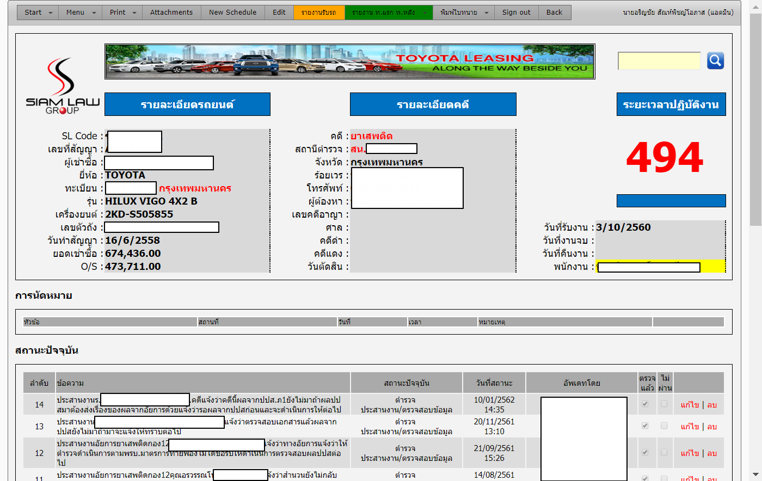Click the TOYOTA brand value
This screenshot has height=481, width=762.
click(x=125, y=175)
